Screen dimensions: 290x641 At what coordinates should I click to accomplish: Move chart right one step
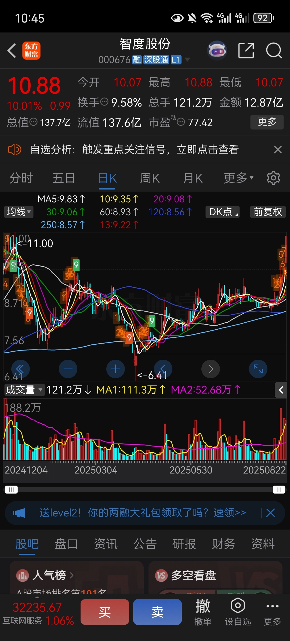point(211,369)
